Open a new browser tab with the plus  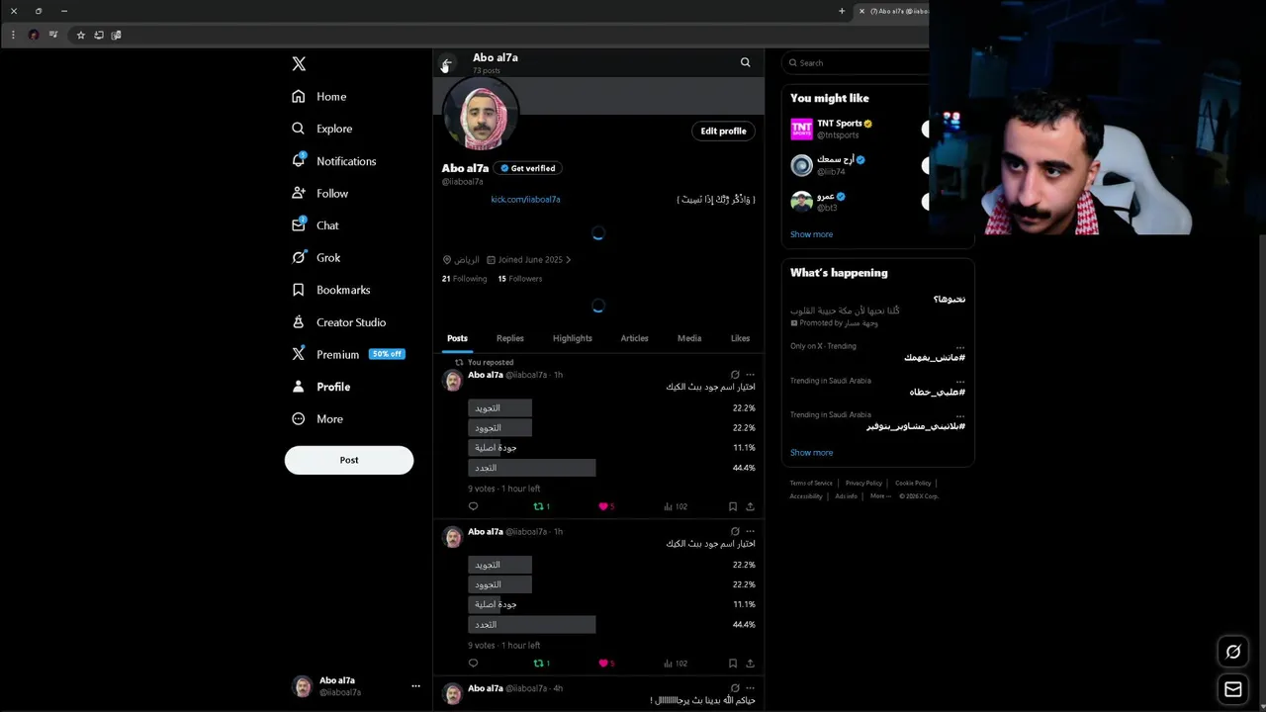point(842,11)
